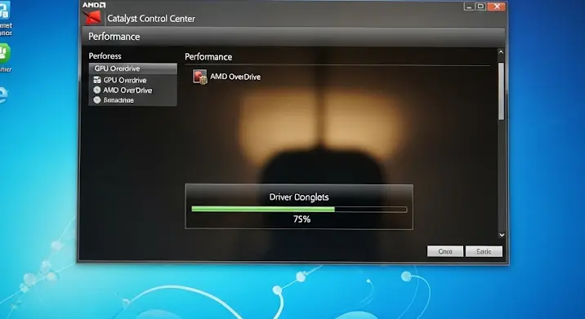Click the vertical scrollbar thumb

502,91
